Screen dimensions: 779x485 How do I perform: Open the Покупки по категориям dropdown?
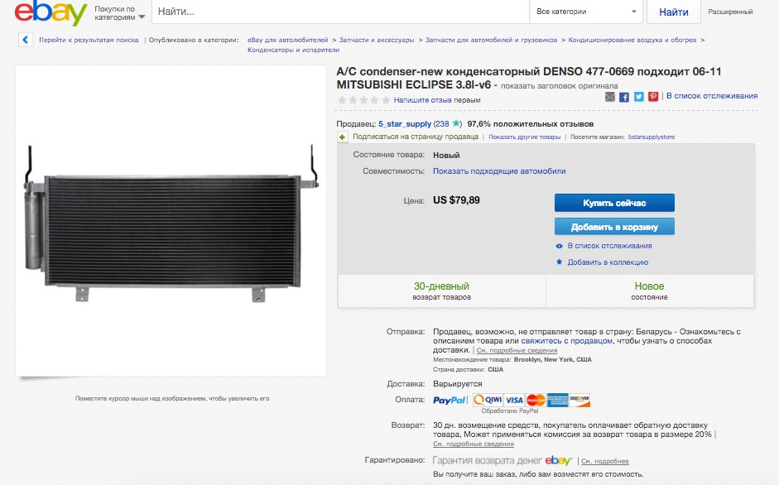[120, 13]
